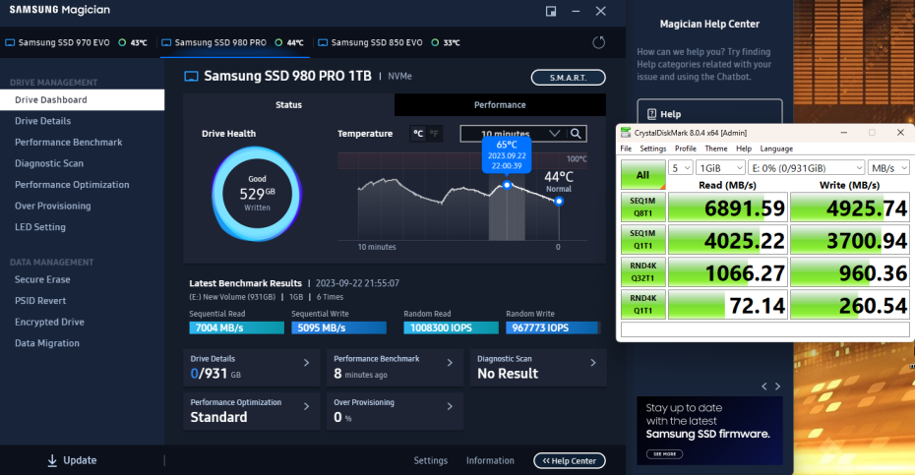Open File menu in CrystalDiskMark
The height and width of the screenshot is (475, 915).
coord(626,148)
